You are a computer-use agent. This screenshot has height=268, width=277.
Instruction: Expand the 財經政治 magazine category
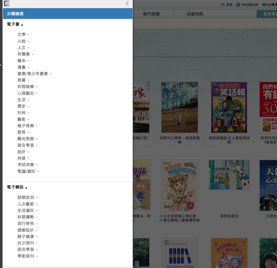pos(28,197)
